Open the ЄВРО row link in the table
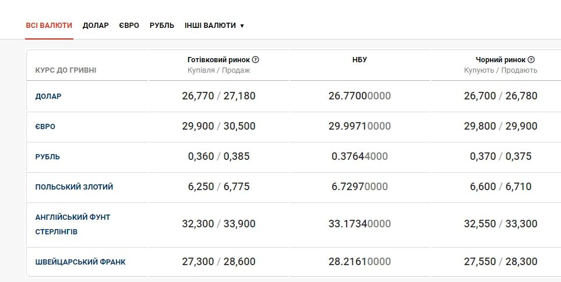Viewport: 561px width, 282px height. coord(45,127)
